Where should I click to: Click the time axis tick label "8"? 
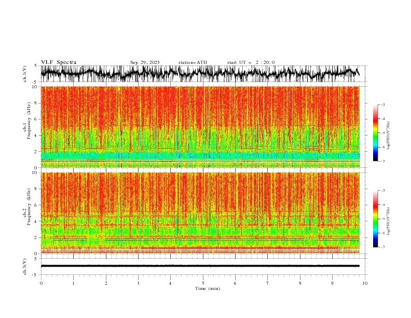(300, 283)
